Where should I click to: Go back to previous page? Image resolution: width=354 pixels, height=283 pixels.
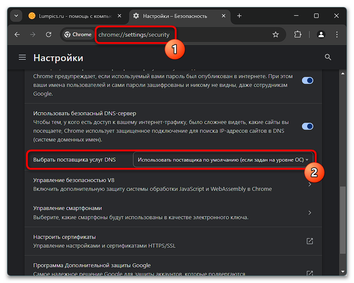17,35
